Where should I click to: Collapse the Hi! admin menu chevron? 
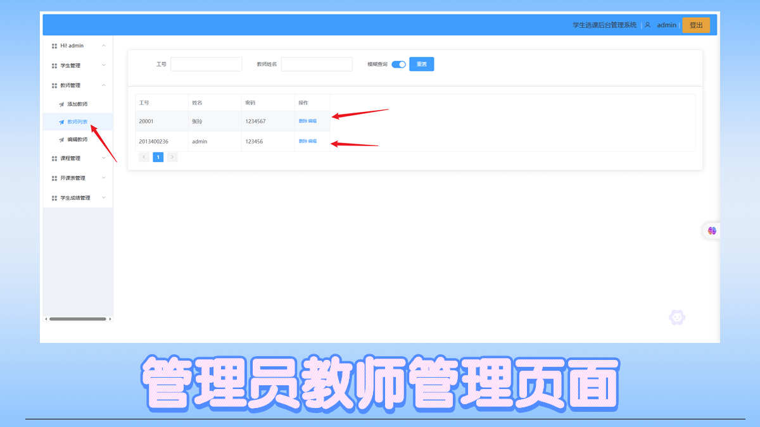[104, 46]
